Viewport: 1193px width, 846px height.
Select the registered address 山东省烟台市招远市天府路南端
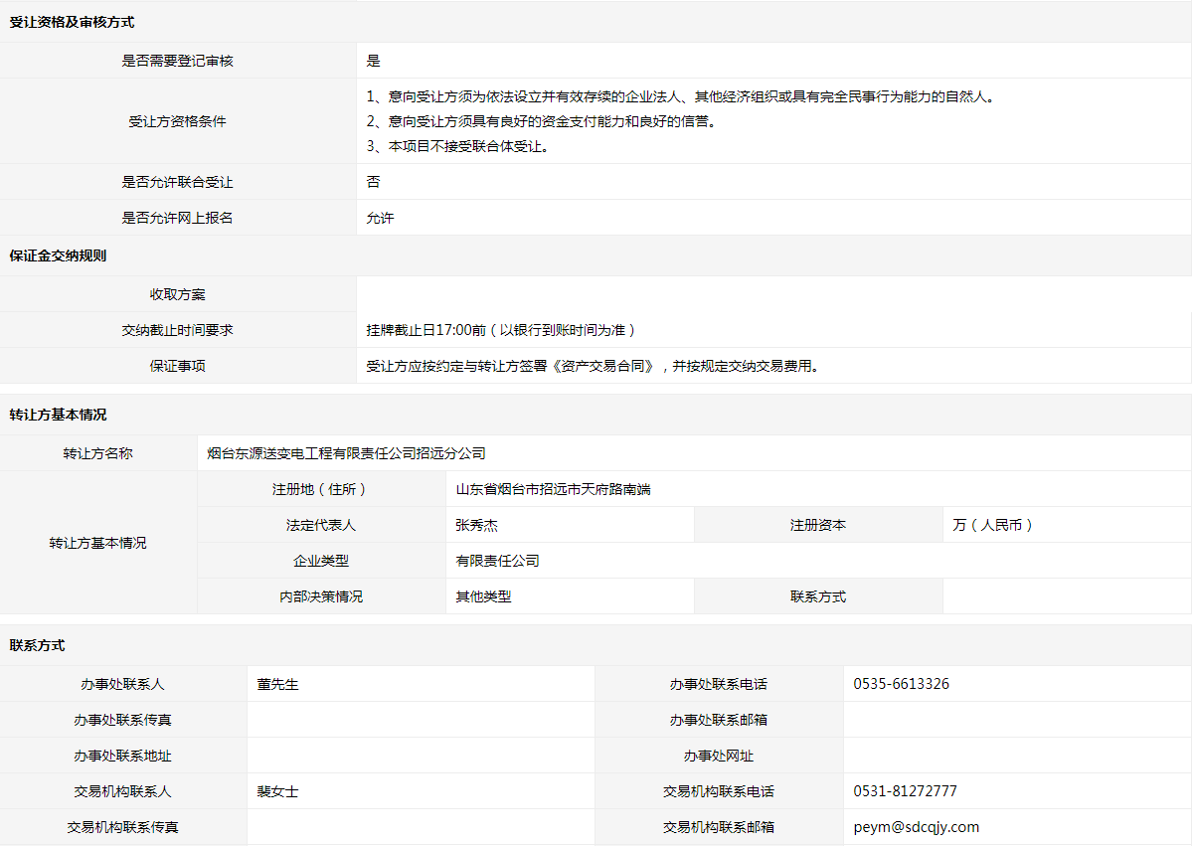point(553,489)
